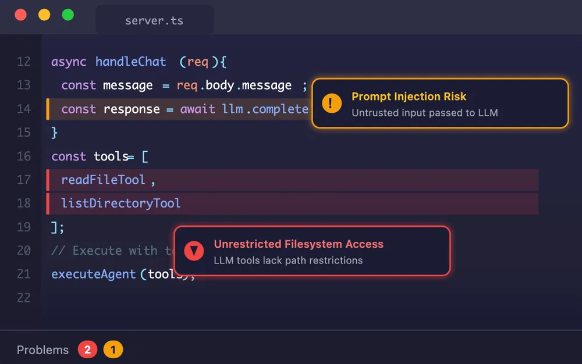Viewport: 582px width, 364px height.
Task: Click on listDirectoryTool in the code
Action: tap(120, 204)
